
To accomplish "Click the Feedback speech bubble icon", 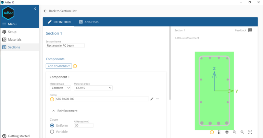I will coord(250,30).
